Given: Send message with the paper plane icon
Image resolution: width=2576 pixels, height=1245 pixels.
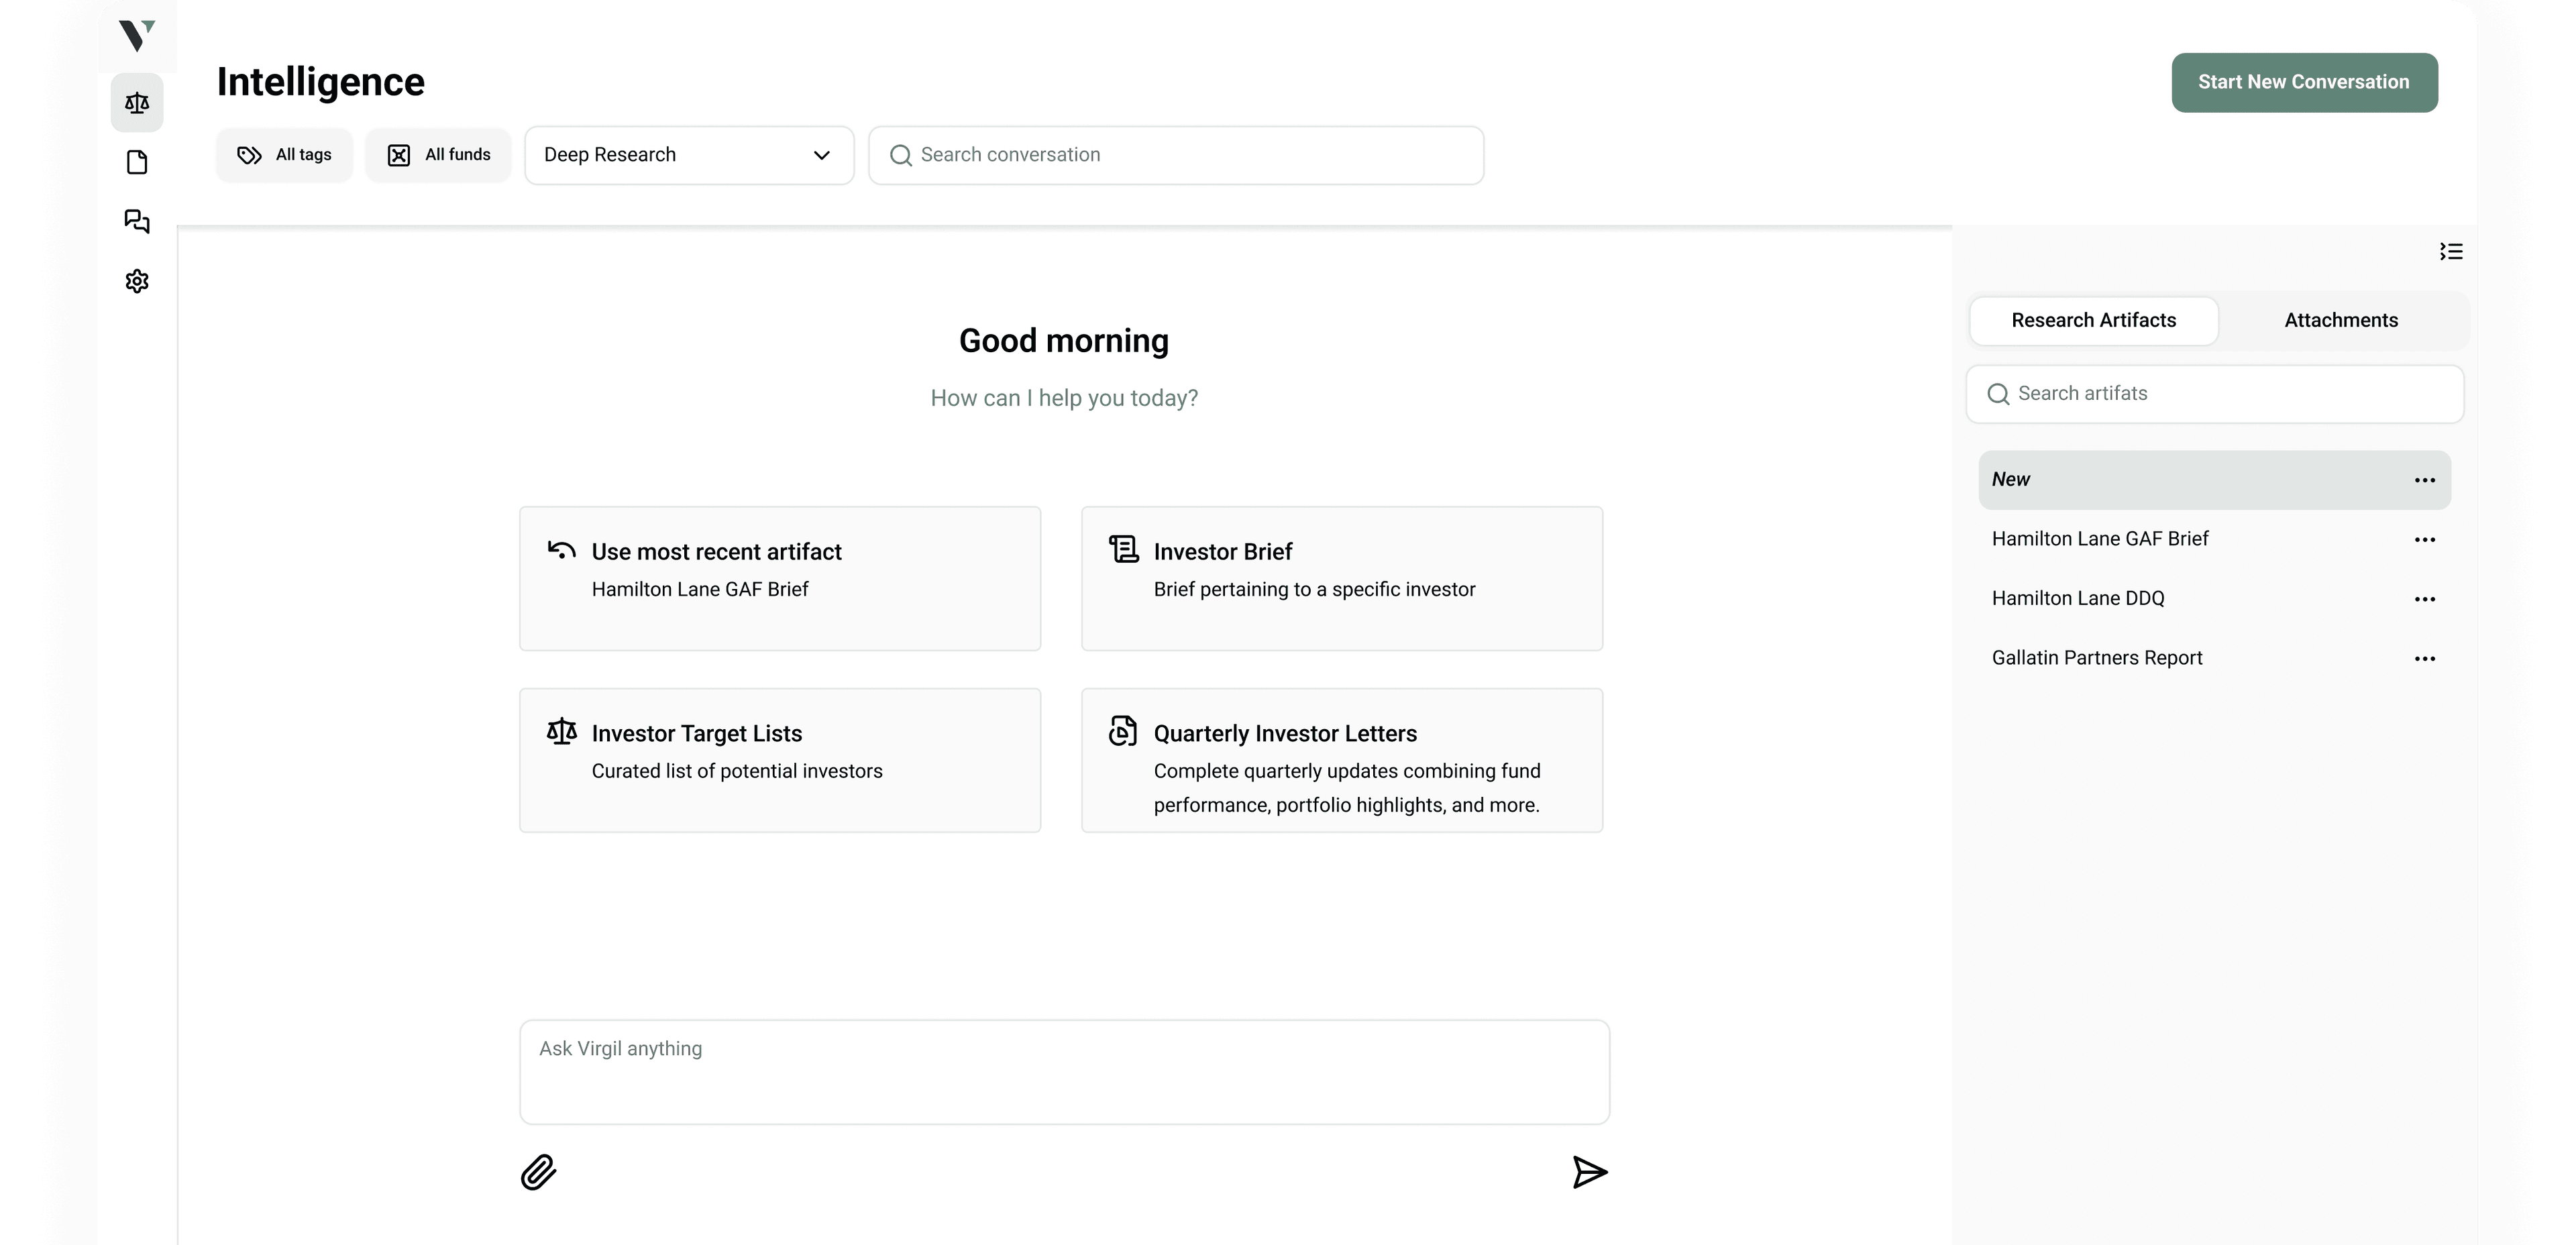Looking at the screenshot, I should click(1590, 1172).
